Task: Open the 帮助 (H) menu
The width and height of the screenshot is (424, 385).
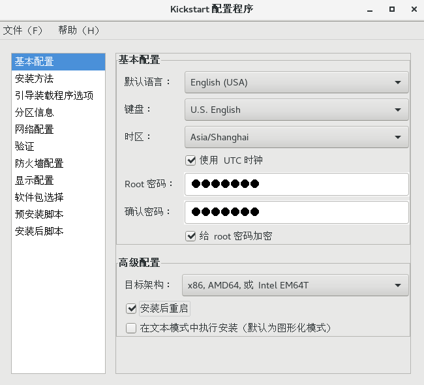Action: (x=79, y=30)
